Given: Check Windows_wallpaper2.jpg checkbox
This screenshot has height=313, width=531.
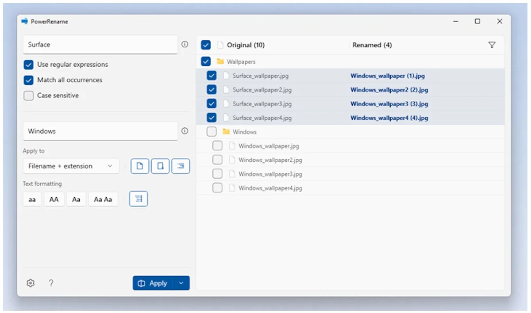Looking at the screenshot, I should [x=217, y=160].
